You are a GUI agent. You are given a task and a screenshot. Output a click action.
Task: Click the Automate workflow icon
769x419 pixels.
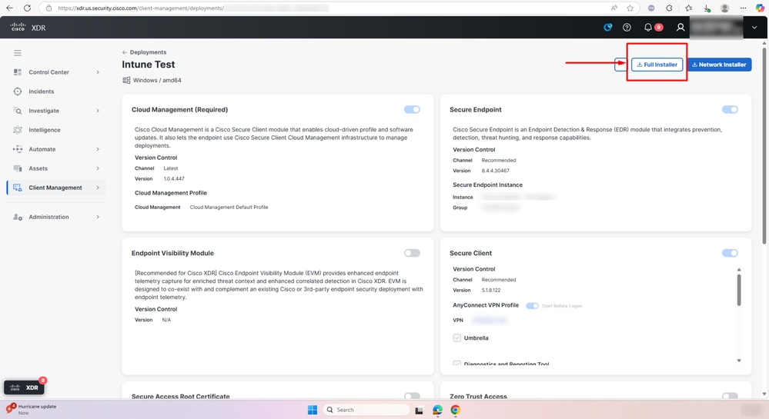pos(18,149)
